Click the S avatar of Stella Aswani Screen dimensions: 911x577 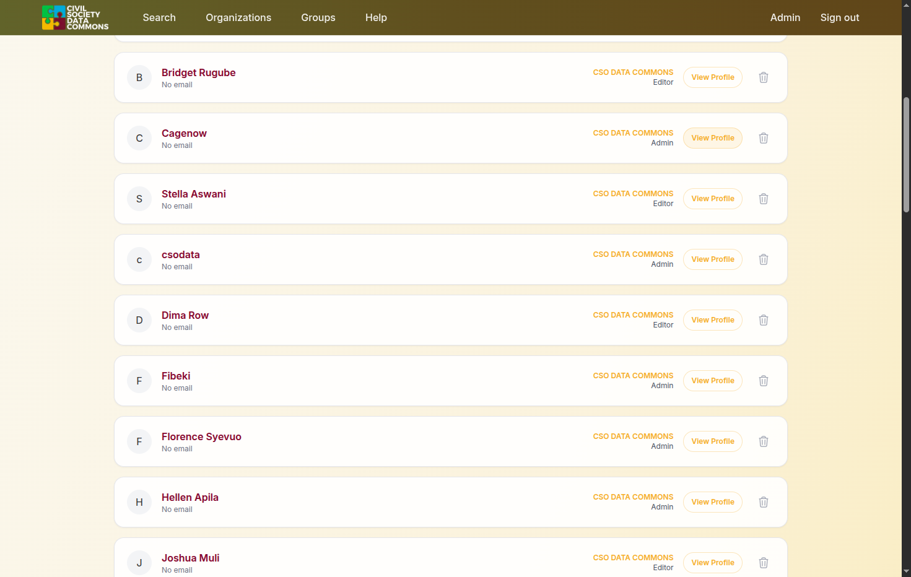pyautogui.click(x=139, y=199)
